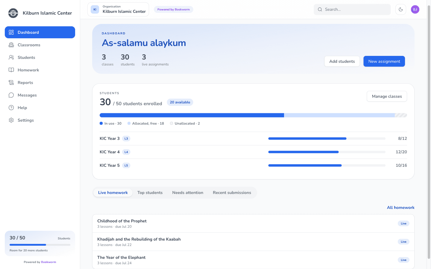Image resolution: width=431 pixels, height=269 pixels.
Task: Follow the All homework link
Action: coord(401,207)
